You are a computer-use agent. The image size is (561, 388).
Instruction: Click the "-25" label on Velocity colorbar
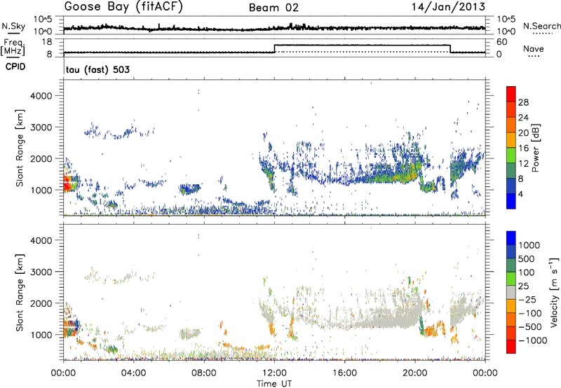pyautogui.click(x=527, y=299)
